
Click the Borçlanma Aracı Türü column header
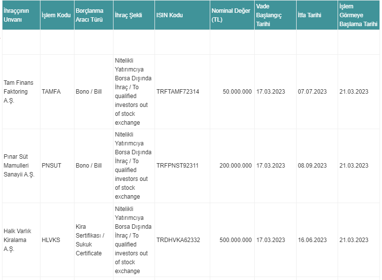(x=94, y=15)
